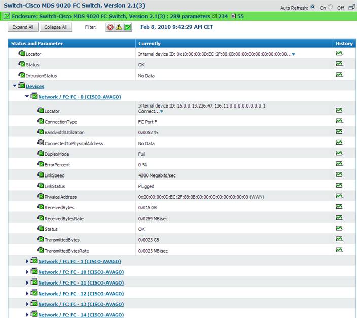Image resolution: width=357 pixels, height=318 pixels.
Task: Open history graph for LinkSpeed row
Action: 339,175
